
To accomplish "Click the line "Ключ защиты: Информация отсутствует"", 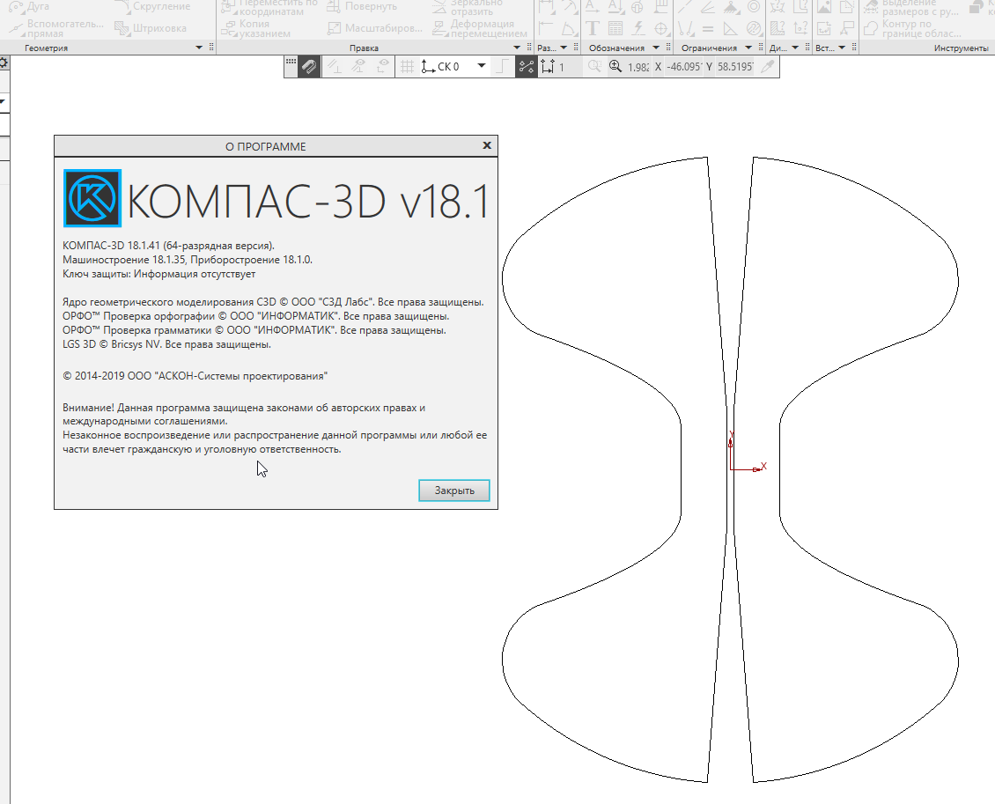I will pos(159,274).
